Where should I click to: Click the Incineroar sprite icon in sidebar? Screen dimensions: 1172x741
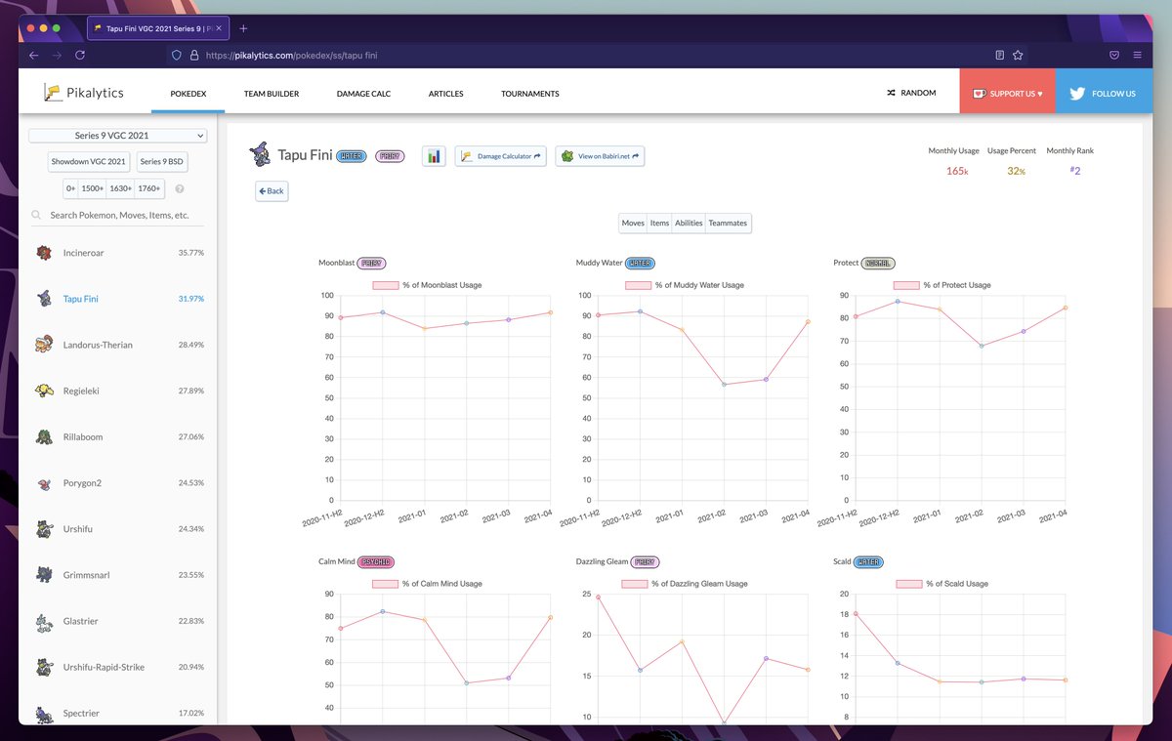point(43,252)
